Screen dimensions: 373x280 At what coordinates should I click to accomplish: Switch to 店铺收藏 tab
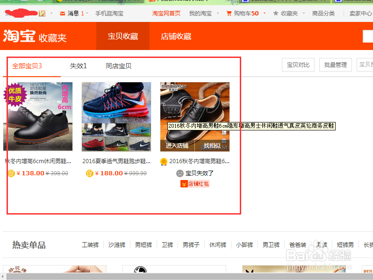(176, 36)
